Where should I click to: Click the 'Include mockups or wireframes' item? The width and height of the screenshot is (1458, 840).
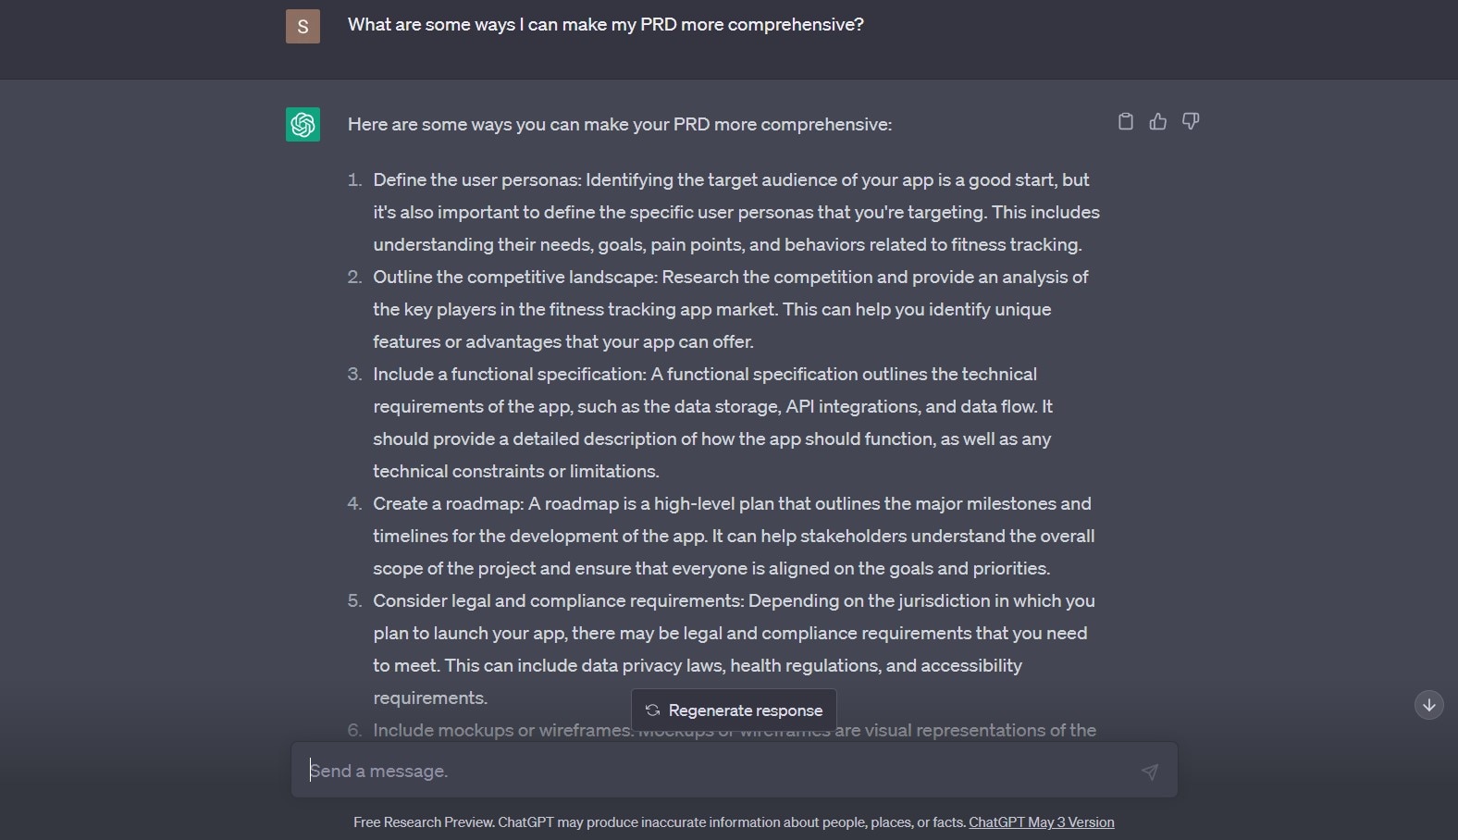click(x=500, y=731)
